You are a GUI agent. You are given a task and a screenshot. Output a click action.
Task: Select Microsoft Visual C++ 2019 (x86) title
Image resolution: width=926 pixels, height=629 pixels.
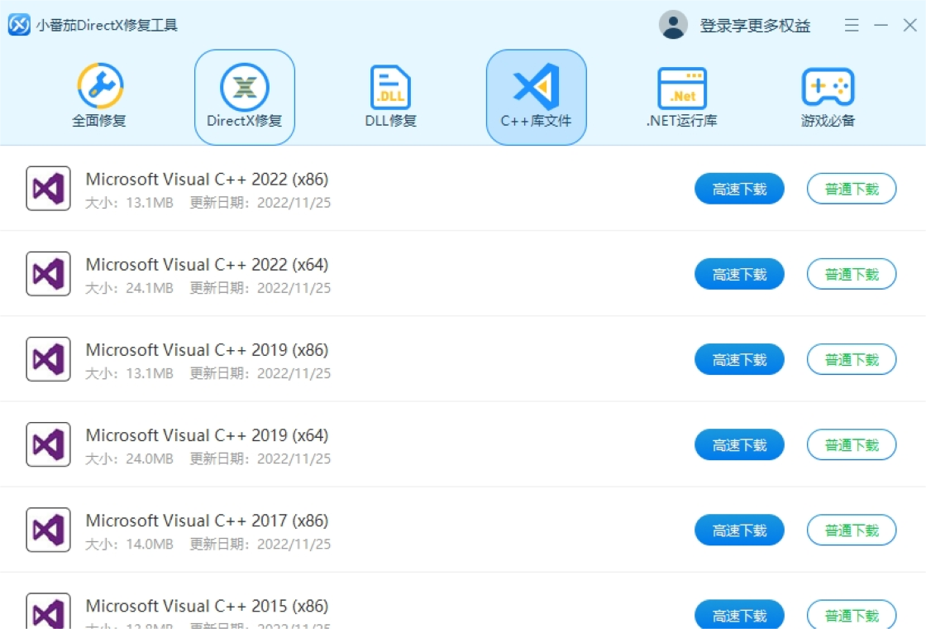click(x=207, y=350)
